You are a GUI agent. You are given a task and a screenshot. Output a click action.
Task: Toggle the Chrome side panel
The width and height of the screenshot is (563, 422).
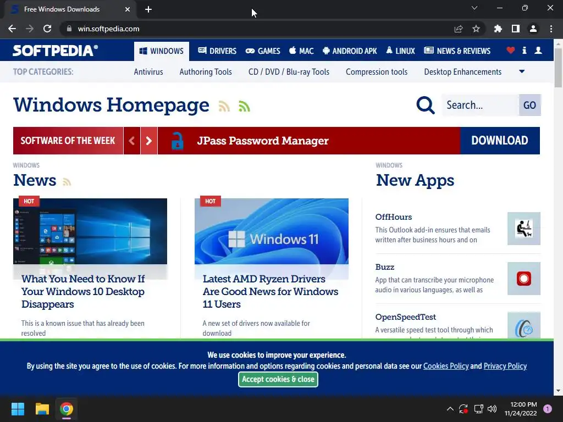[516, 29]
